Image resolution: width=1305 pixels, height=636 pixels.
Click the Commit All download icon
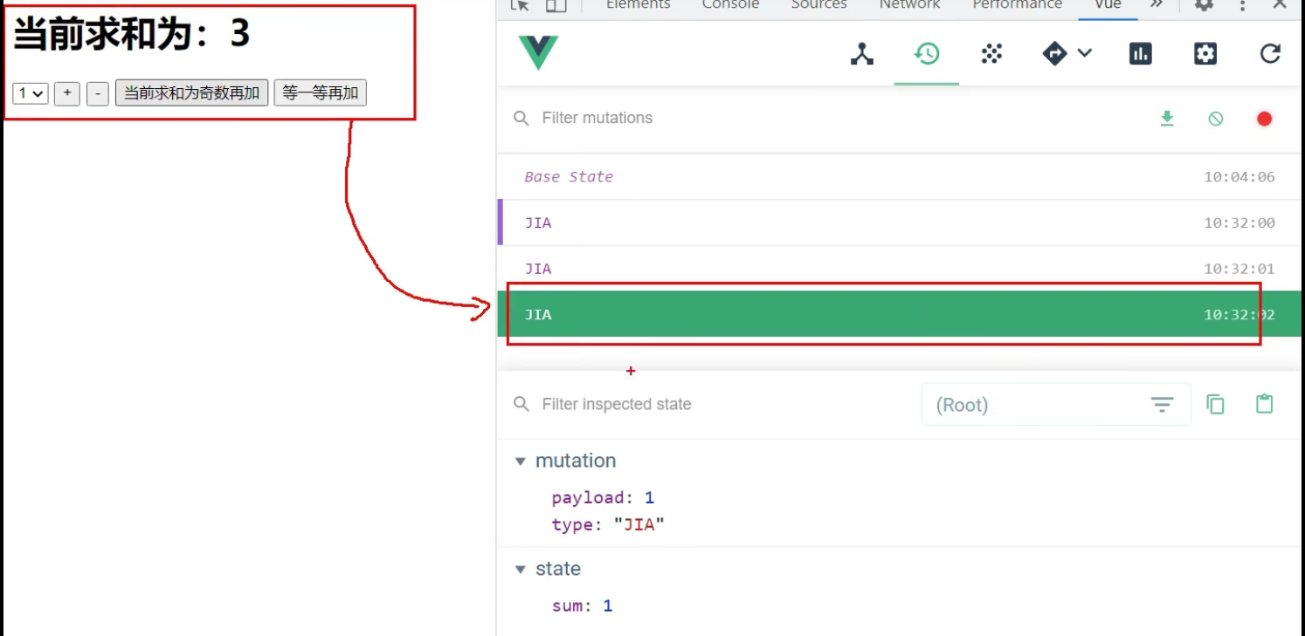1167,119
